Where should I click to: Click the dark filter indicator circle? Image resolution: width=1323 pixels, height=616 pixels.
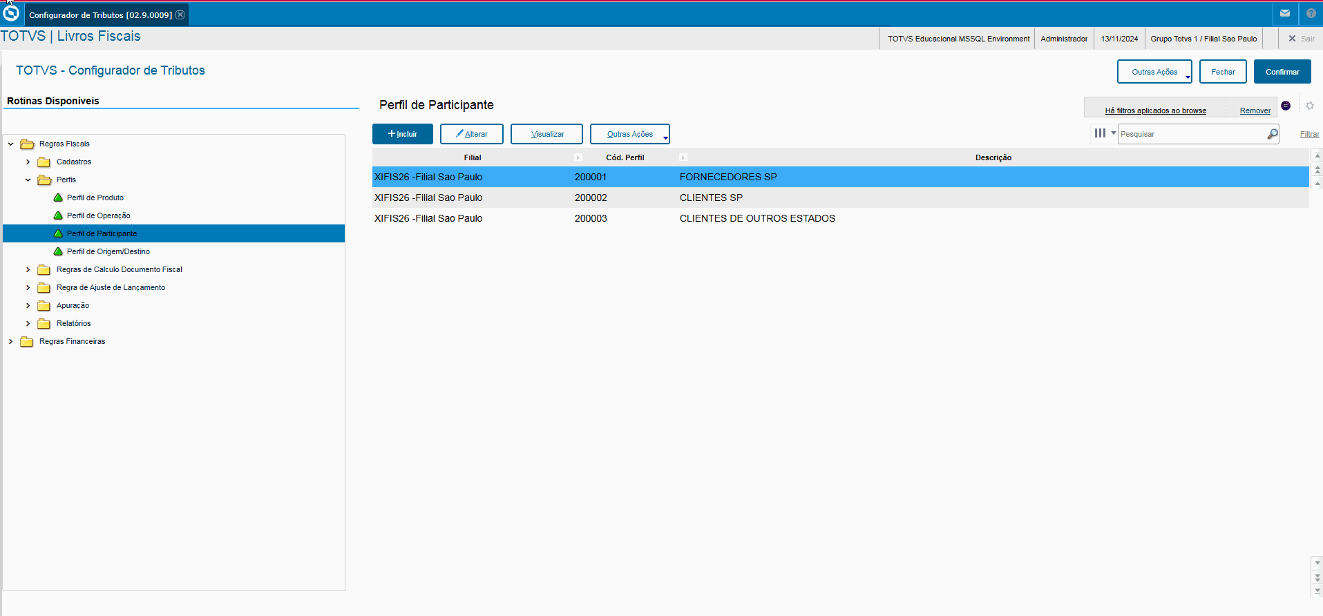pyautogui.click(x=1286, y=106)
